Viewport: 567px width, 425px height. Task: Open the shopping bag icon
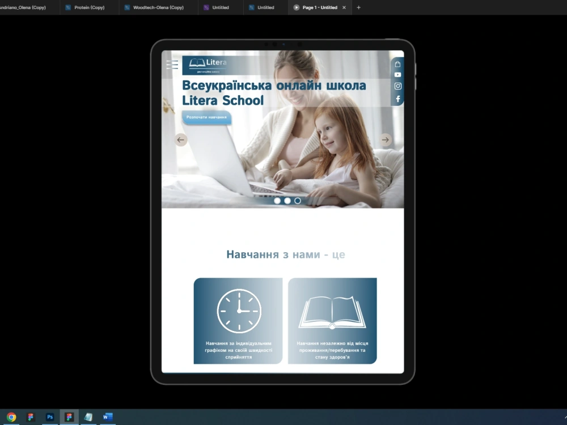coord(398,64)
